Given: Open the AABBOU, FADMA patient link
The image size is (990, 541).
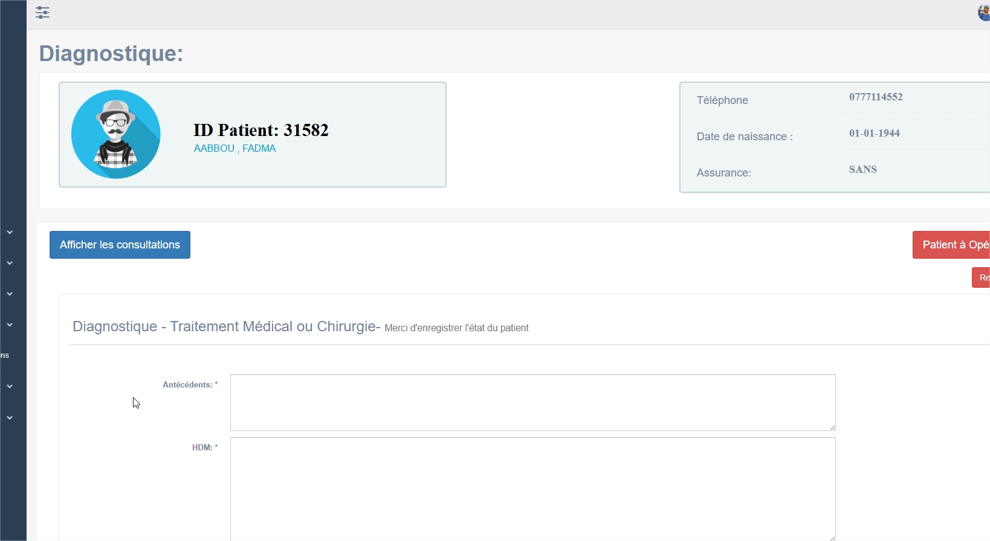Looking at the screenshot, I should click(x=235, y=149).
